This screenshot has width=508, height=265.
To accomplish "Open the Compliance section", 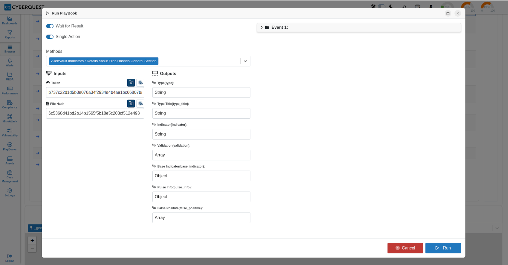I will 10,105.
